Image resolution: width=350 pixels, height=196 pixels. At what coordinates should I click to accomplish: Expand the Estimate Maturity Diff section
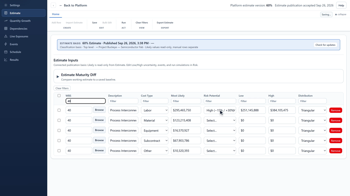tap(58, 77)
